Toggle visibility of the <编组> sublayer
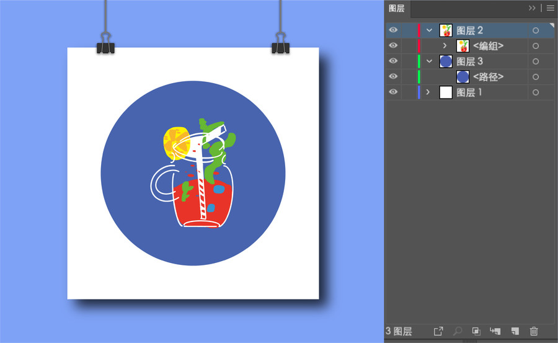The height and width of the screenshot is (343, 558). point(393,45)
